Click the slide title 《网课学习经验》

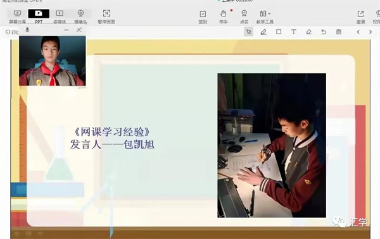click(112, 132)
